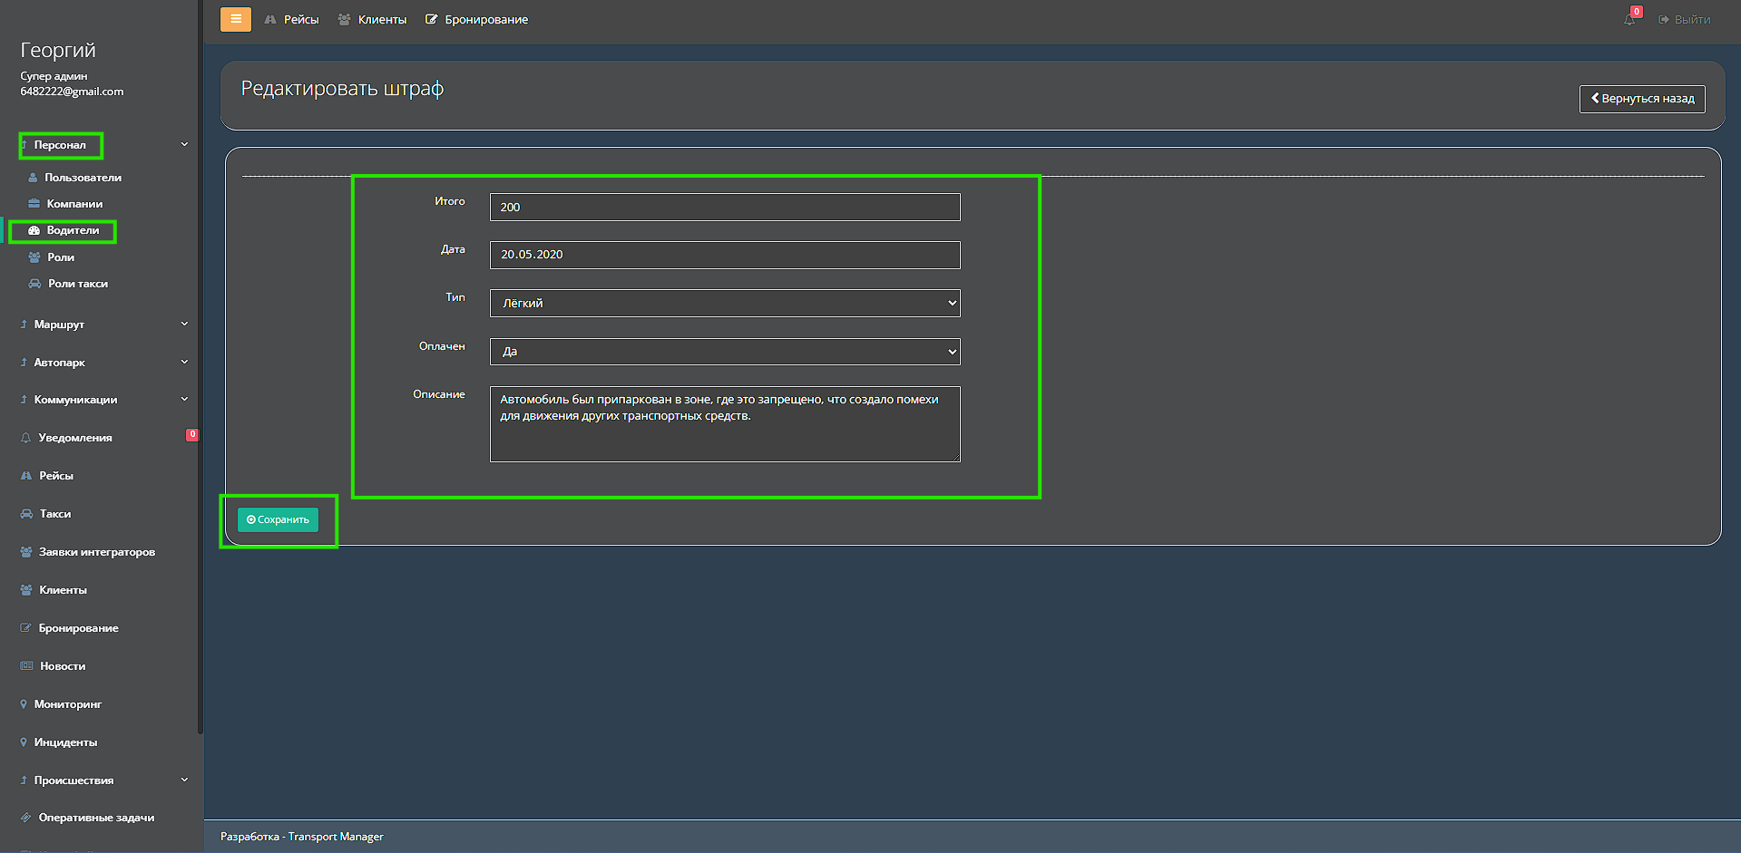Open the Тип dropdown showing Лёгкий

coord(724,304)
